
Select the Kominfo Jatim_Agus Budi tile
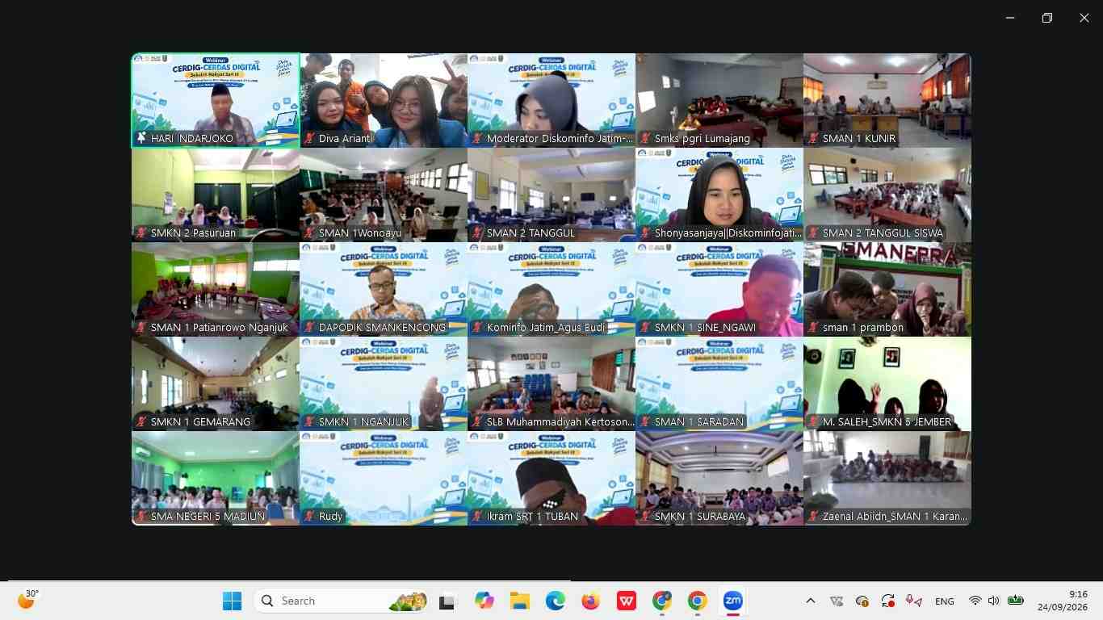[551, 289]
